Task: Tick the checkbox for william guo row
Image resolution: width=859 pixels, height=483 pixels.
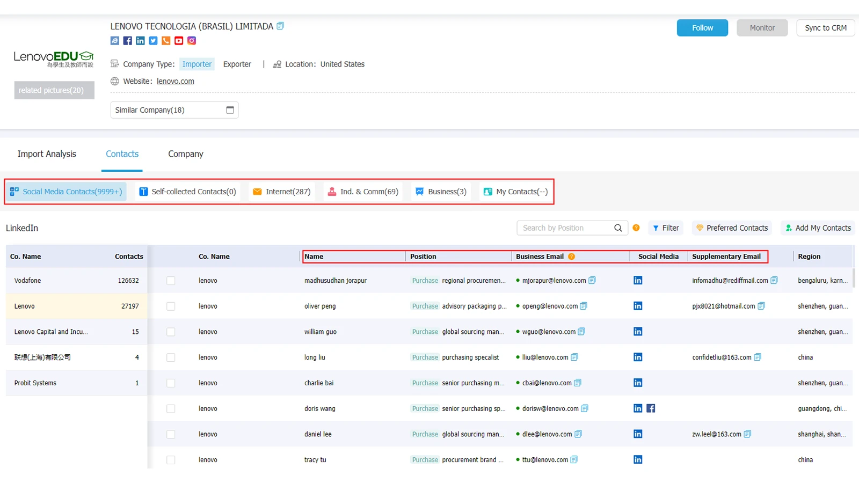Action: 171,332
